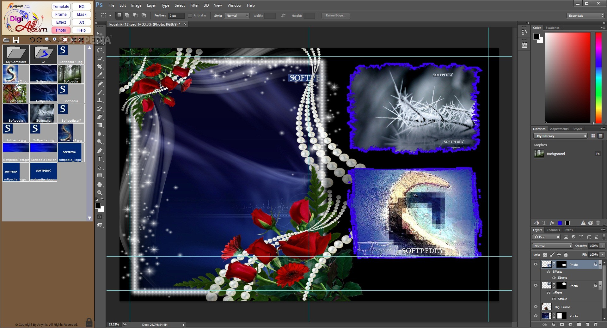Select the Hand tool

coord(100,184)
